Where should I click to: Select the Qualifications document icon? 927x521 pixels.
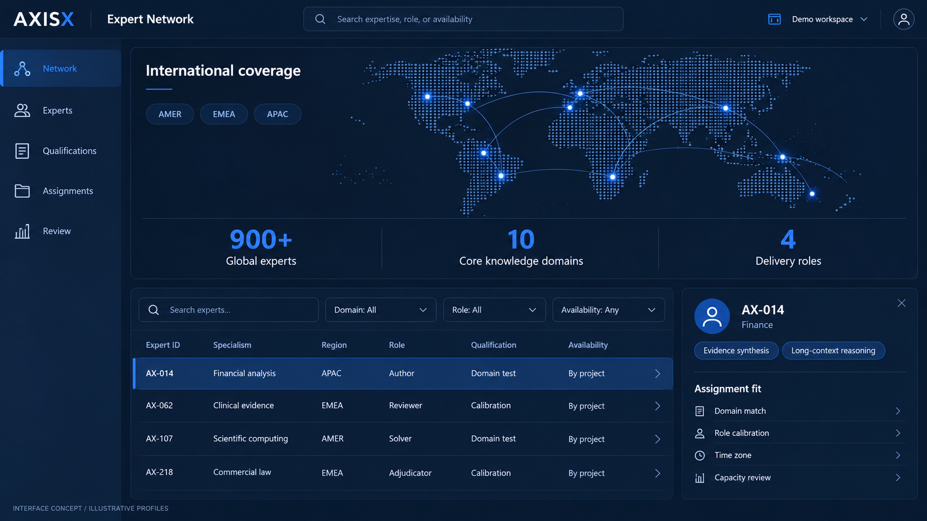click(x=22, y=151)
